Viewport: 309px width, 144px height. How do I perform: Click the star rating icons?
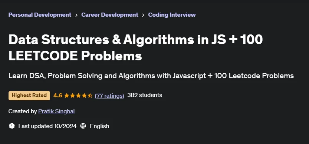78,96
